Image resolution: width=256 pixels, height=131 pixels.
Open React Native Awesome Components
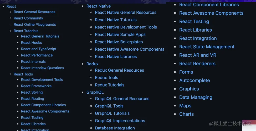coord(130,49)
